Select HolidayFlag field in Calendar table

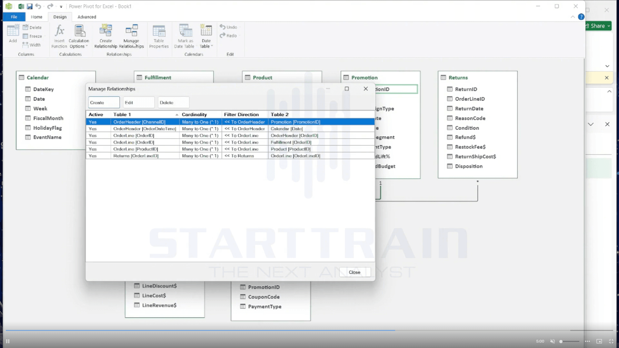tap(47, 128)
